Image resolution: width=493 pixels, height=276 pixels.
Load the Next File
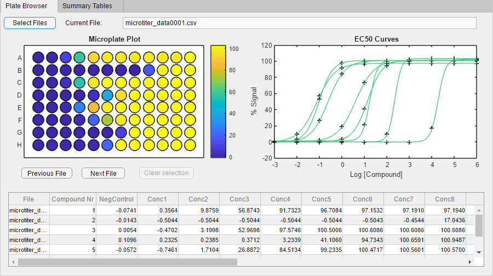(x=104, y=173)
